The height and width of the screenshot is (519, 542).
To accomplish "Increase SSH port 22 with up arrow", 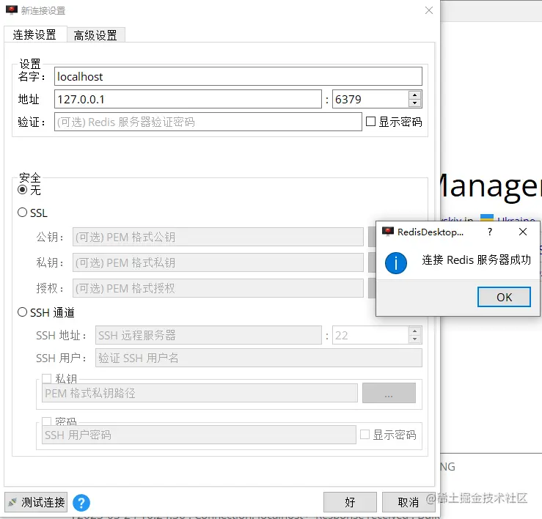I will pos(415,331).
